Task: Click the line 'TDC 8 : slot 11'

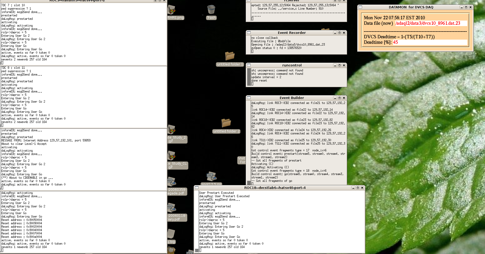Action: [13, 68]
